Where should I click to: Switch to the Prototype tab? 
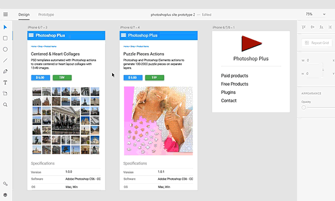pos(46,15)
